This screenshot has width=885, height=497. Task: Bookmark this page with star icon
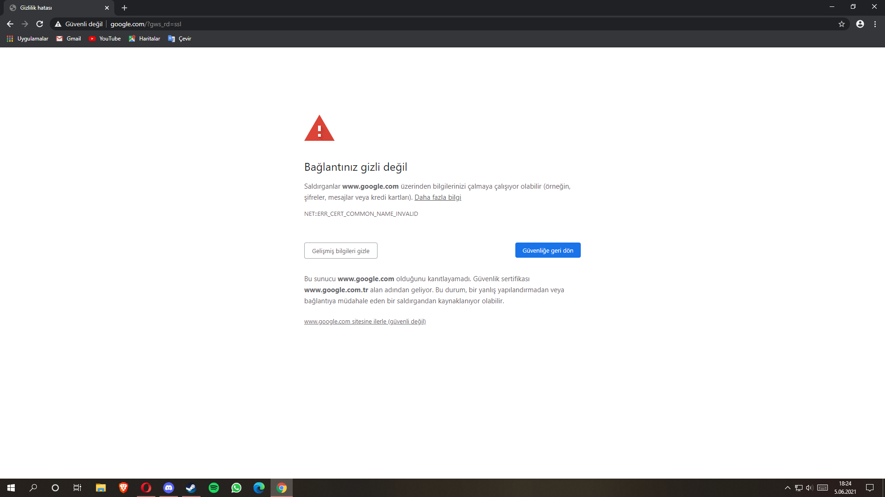coord(842,24)
